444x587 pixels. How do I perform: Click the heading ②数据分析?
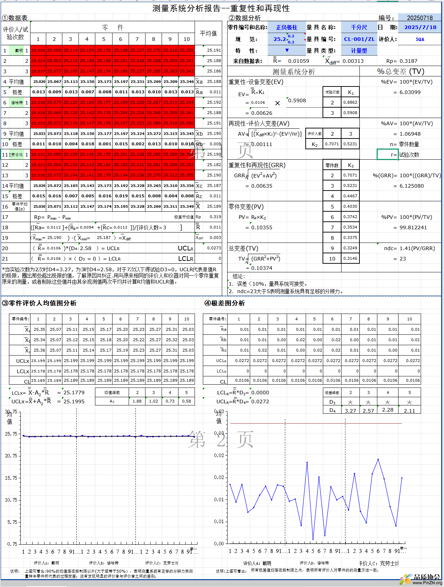click(x=244, y=18)
